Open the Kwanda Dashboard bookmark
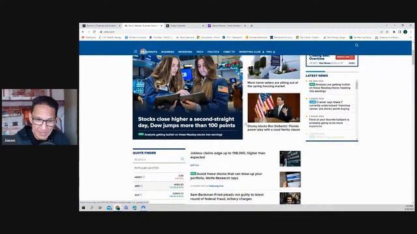The height and width of the screenshot is (234, 417). tap(256, 38)
